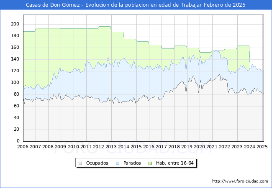Click the 2015 x-axis label

tap(136, 147)
